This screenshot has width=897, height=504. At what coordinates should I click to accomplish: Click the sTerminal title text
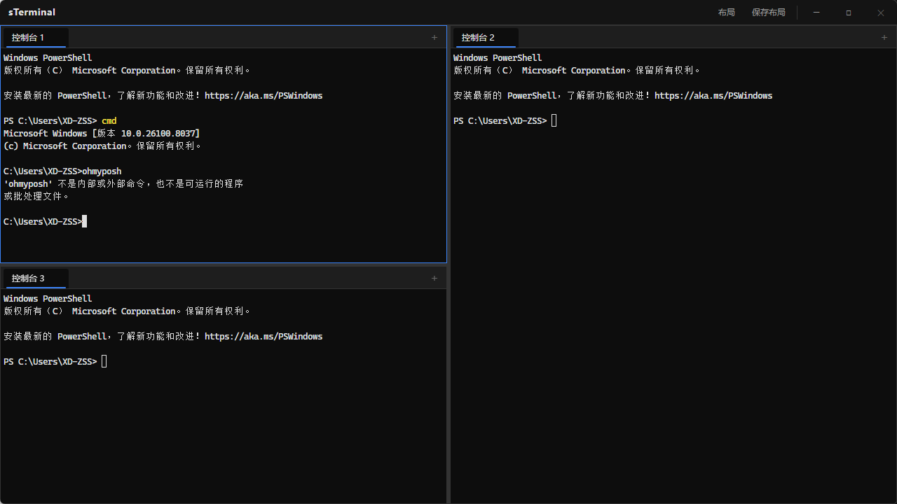click(32, 13)
